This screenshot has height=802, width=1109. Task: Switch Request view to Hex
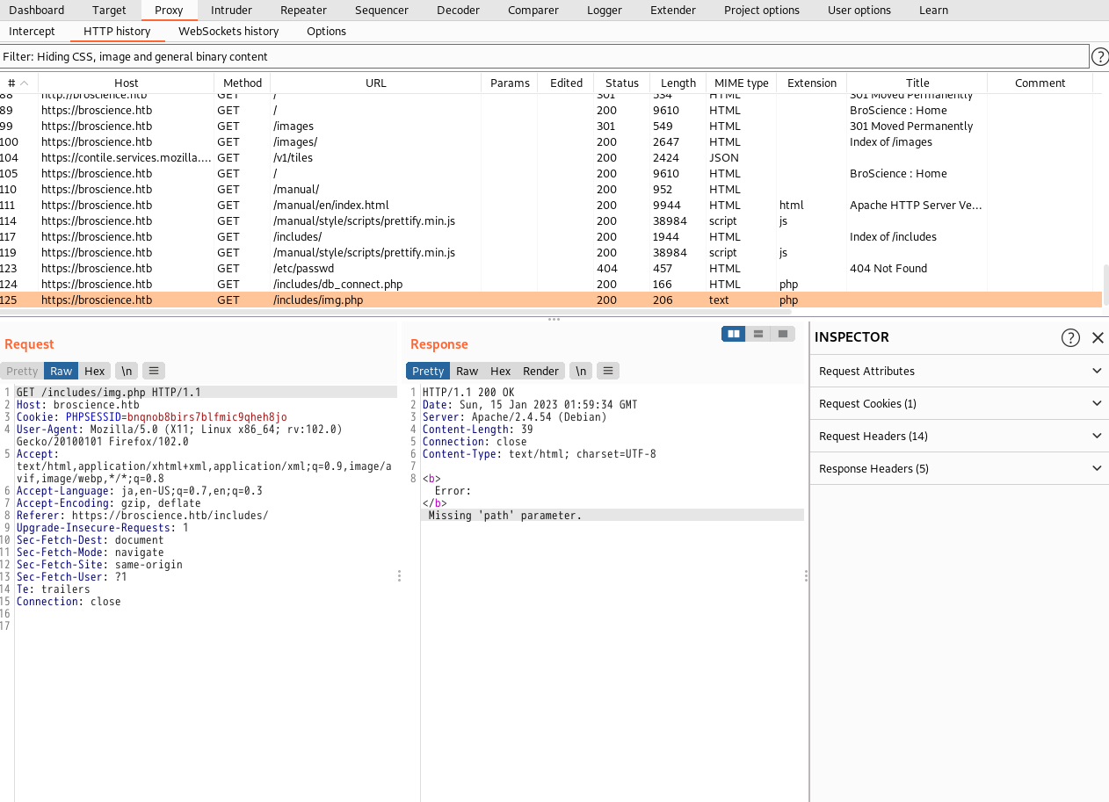click(95, 371)
